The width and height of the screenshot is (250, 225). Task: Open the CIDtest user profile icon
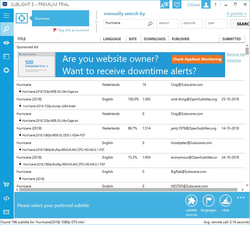pyautogui.click(x=206, y=5)
